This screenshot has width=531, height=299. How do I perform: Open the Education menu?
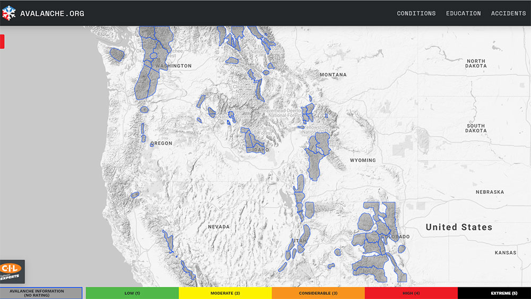click(x=463, y=13)
